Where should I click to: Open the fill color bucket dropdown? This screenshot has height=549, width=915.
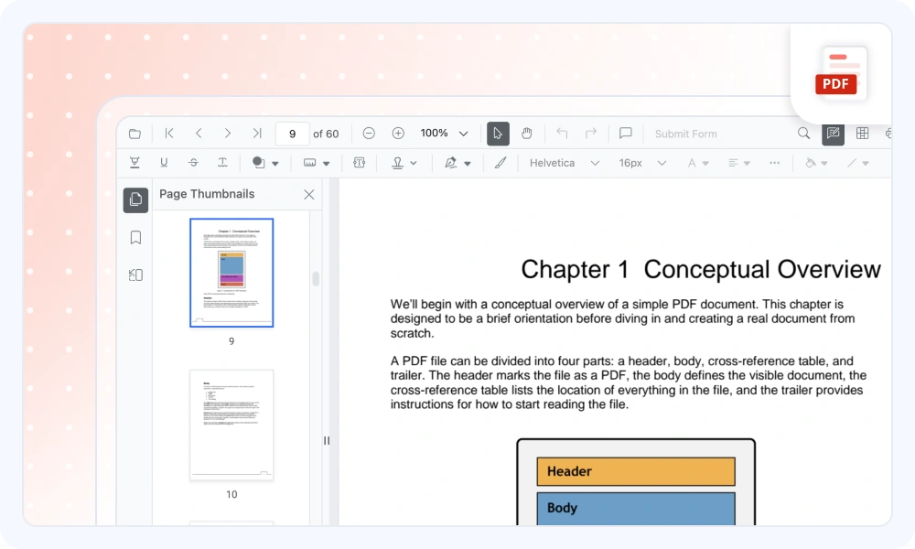coord(816,163)
